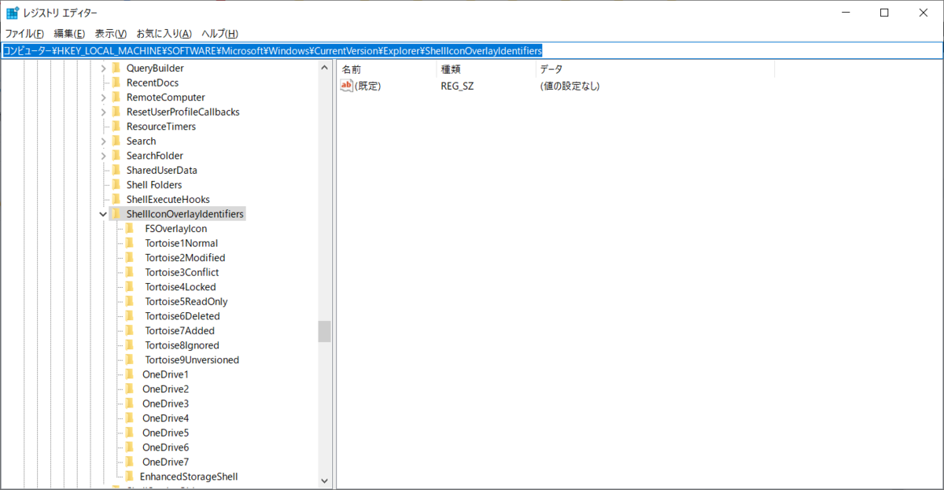Image resolution: width=944 pixels, height=490 pixels.
Task: Select the Shell Folders key icon
Action: pos(116,184)
